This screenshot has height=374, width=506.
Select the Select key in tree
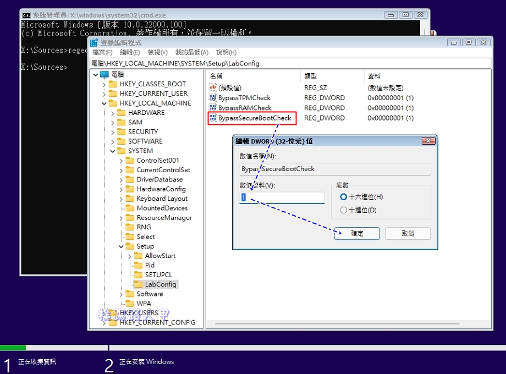pyautogui.click(x=146, y=237)
